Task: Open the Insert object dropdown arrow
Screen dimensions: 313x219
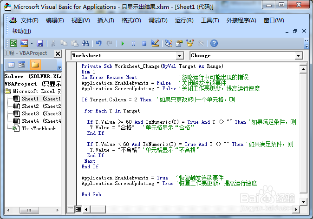Action: point(32,43)
